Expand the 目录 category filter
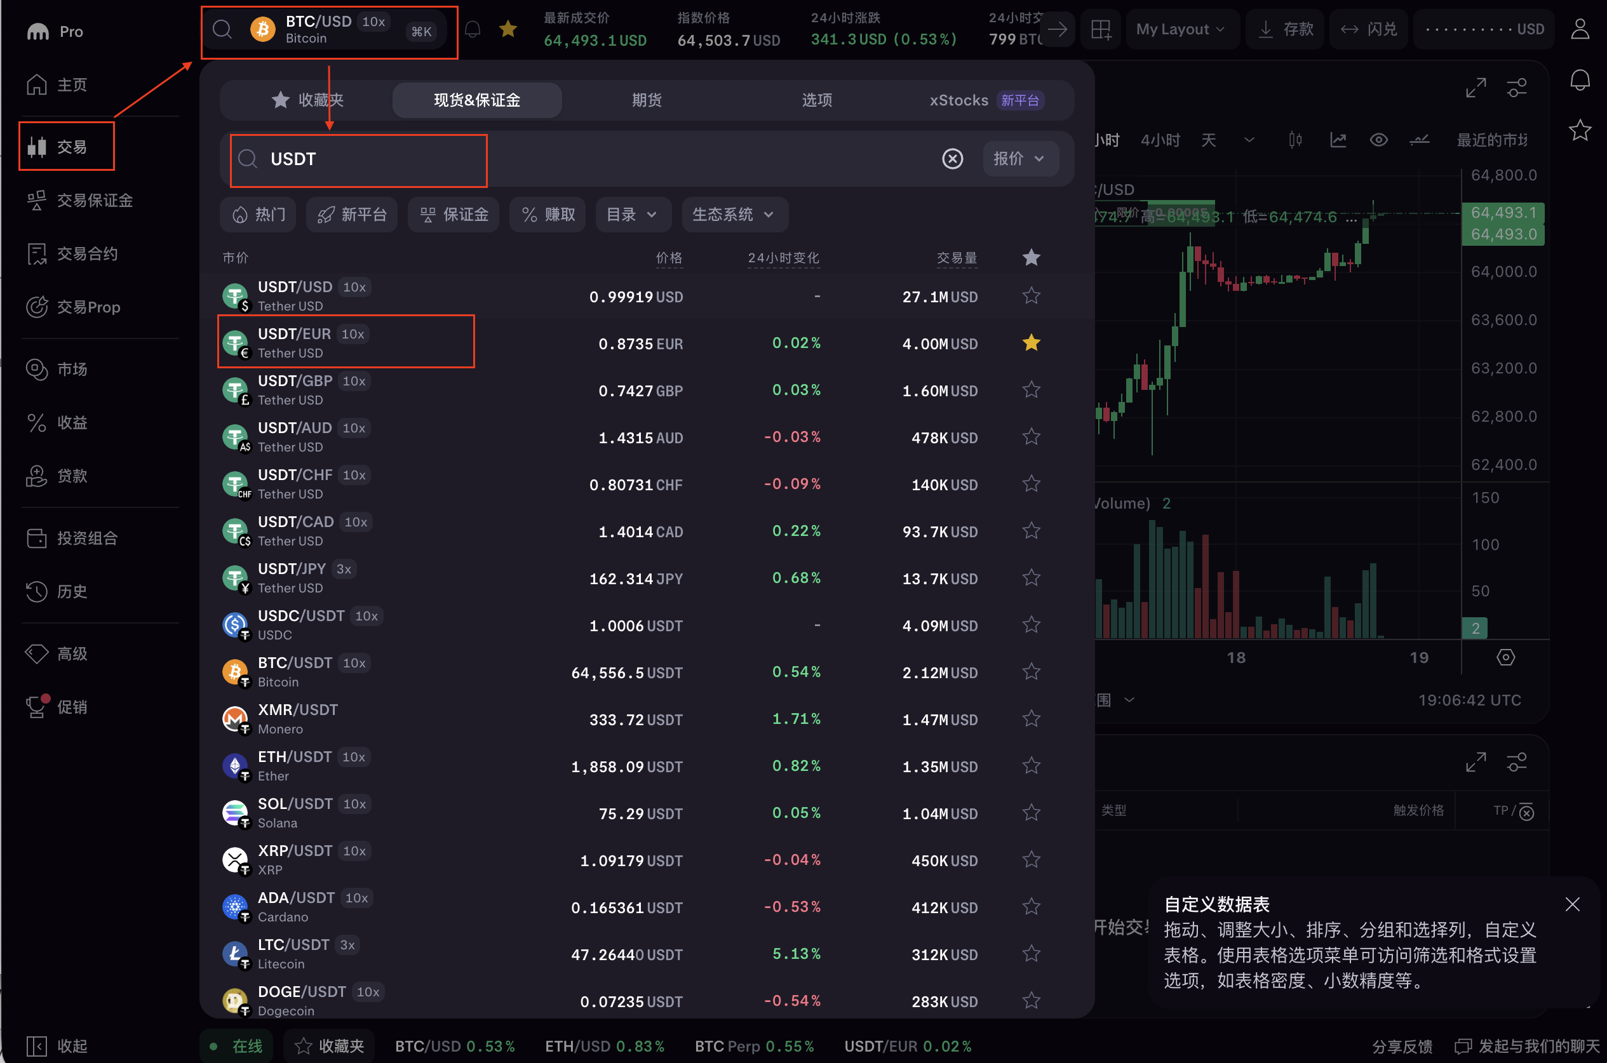Screen dimensions: 1607x1063 click(633, 215)
